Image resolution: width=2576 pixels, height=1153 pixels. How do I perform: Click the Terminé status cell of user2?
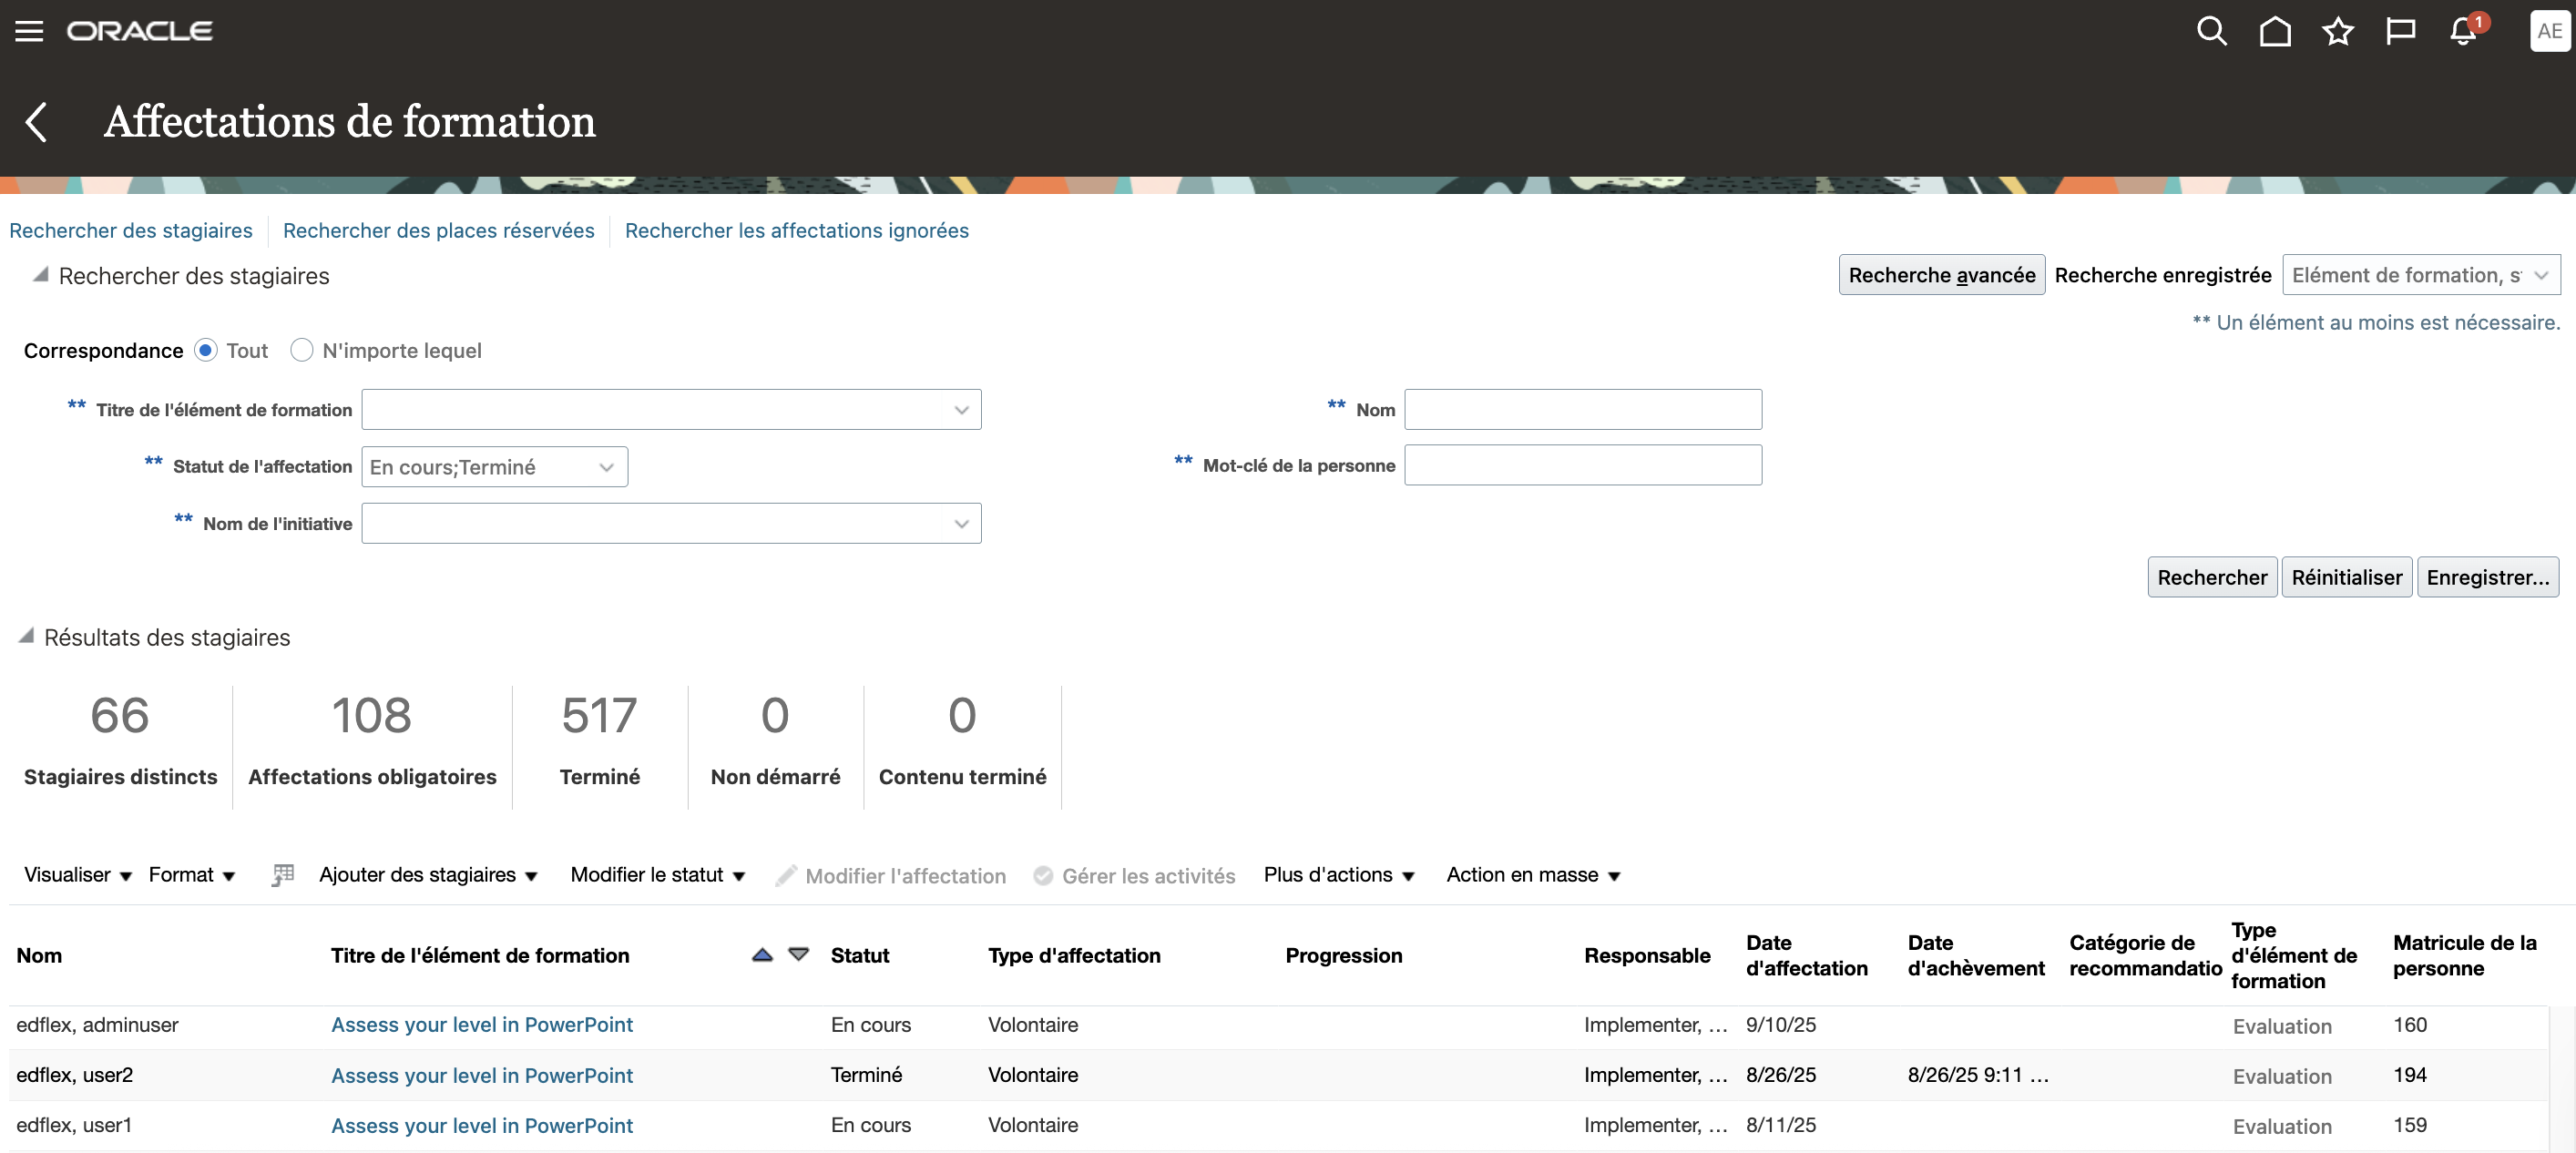click(866, 1075)
